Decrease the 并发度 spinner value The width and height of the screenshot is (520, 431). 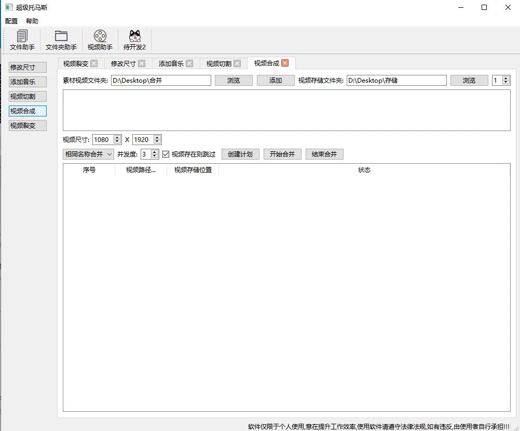(x=154, y=156)
